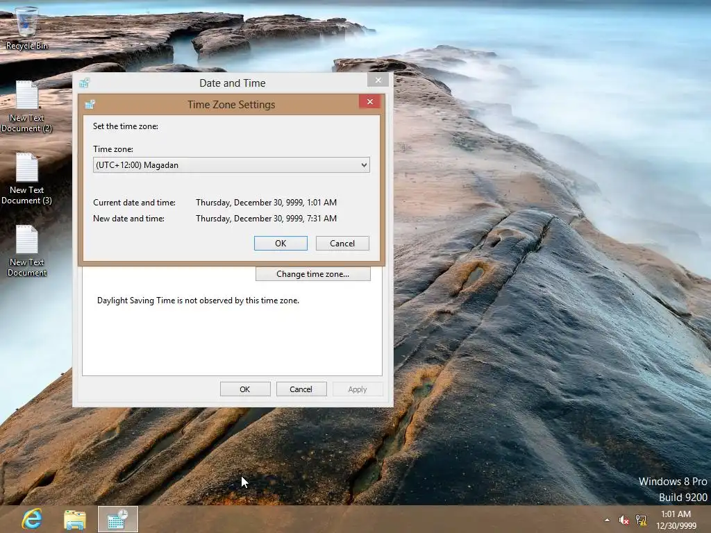
Task: Click the new date and time value 7:31 AM
Action: [x=266, y=219]
